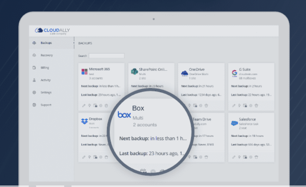This screenshot has height=187, width=306.
Task: Click the Support icon in the sidebar
Action: point(34,104)
